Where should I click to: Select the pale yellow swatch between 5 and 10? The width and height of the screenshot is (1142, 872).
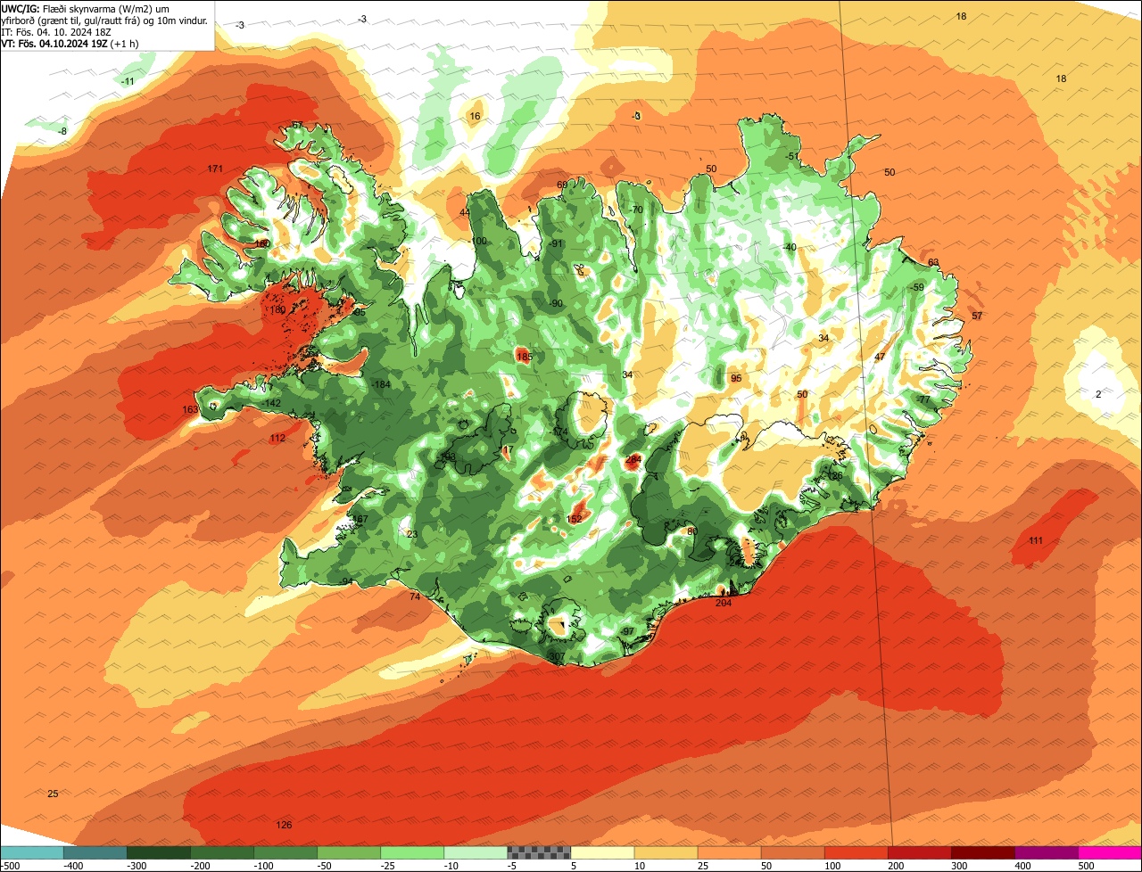click(602, 852)
